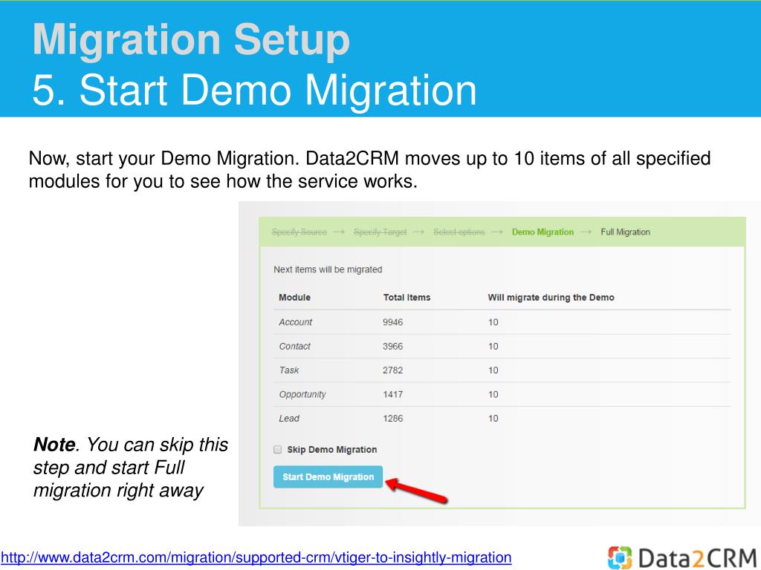The height and width of the screenshot is (570, 761).
Task: Click the Migration Setup slide title
Action: point(191,40)
